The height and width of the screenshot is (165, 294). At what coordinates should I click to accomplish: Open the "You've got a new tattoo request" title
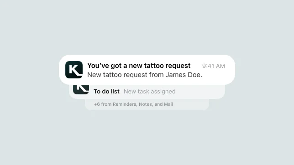139,66
